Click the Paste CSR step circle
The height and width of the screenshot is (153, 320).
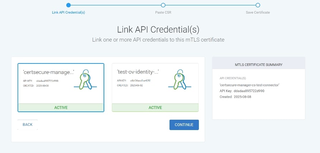[163, 5]
